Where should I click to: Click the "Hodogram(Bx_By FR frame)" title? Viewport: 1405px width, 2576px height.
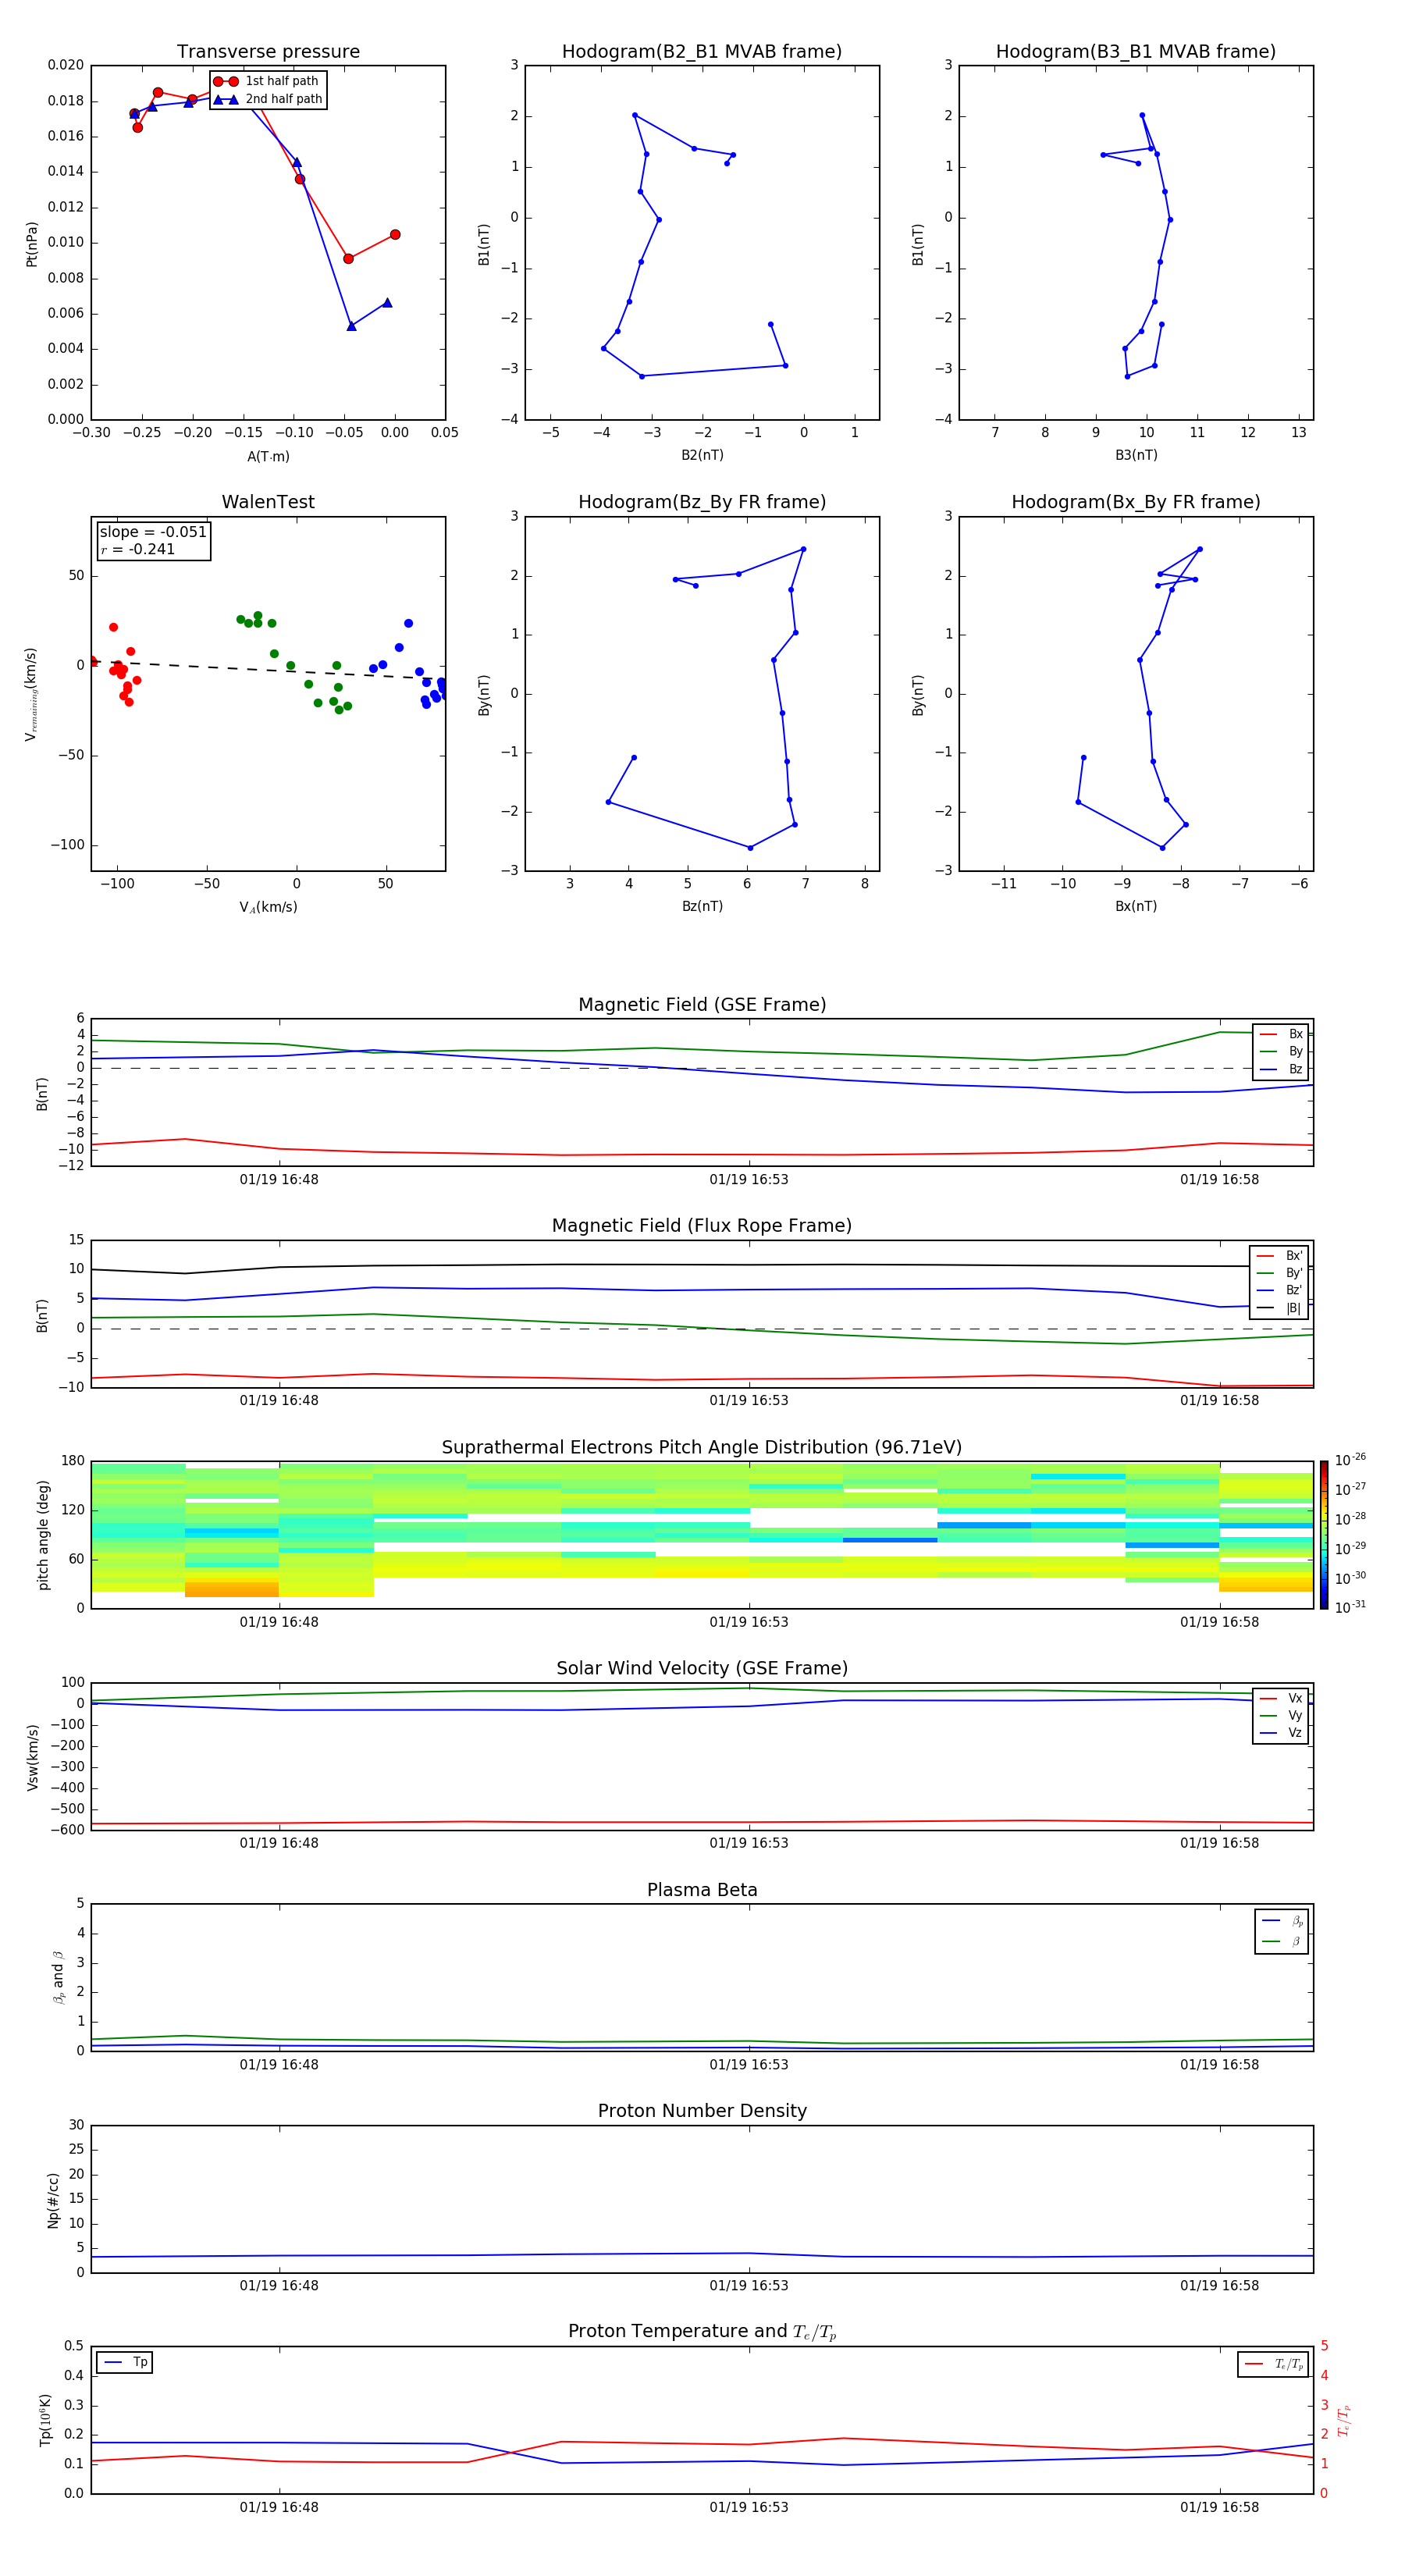pyautogui.click(x=1136, y=502)
